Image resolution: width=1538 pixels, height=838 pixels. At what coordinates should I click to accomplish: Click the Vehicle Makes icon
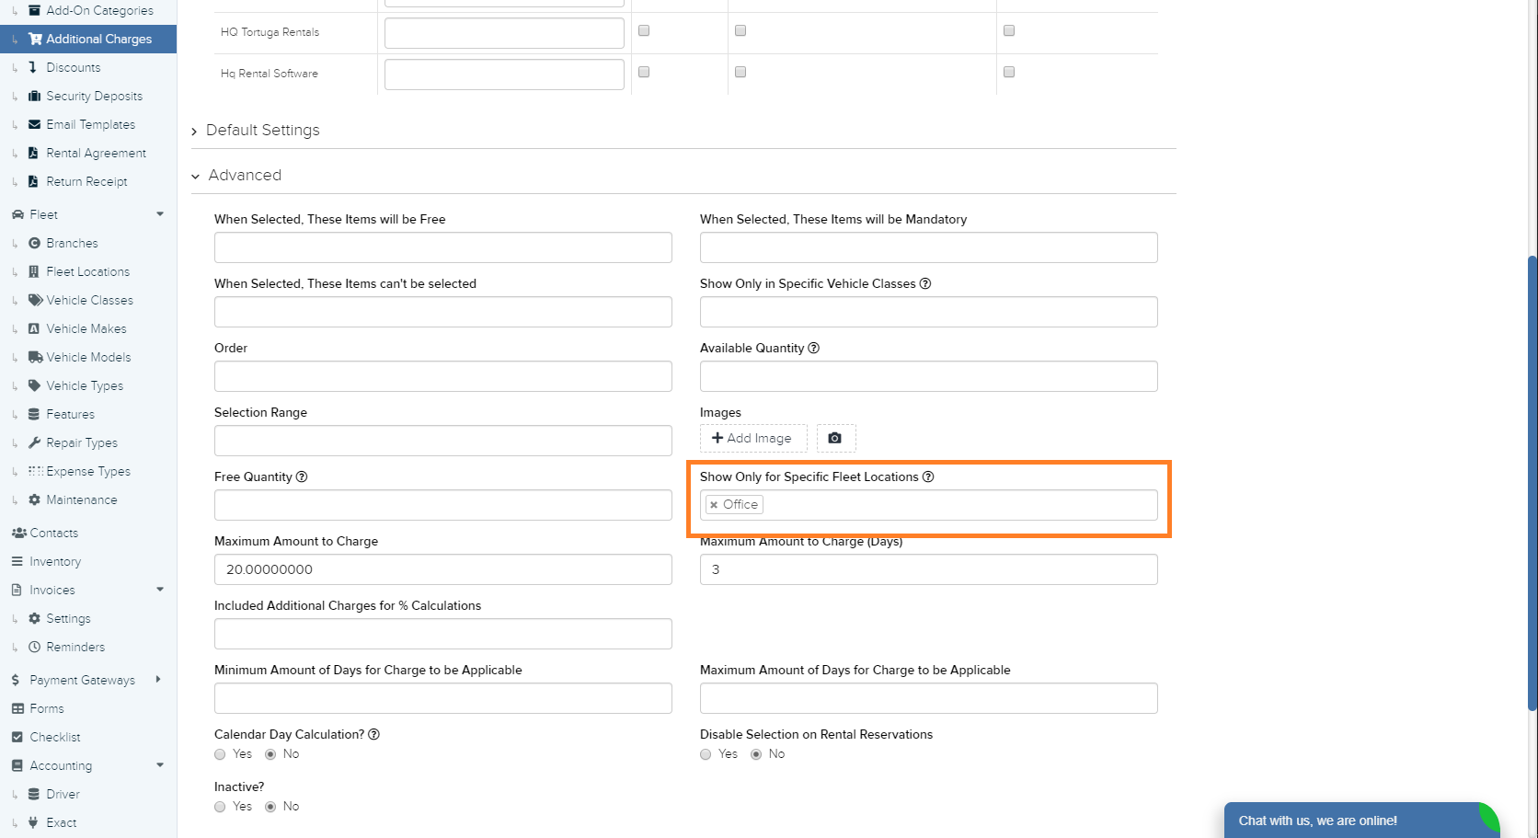[x=34, y=328]
